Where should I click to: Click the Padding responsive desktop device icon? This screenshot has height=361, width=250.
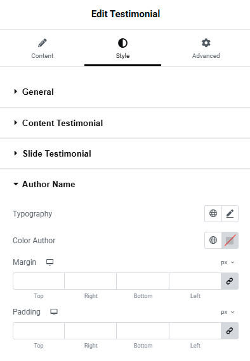tap(54, 312)
